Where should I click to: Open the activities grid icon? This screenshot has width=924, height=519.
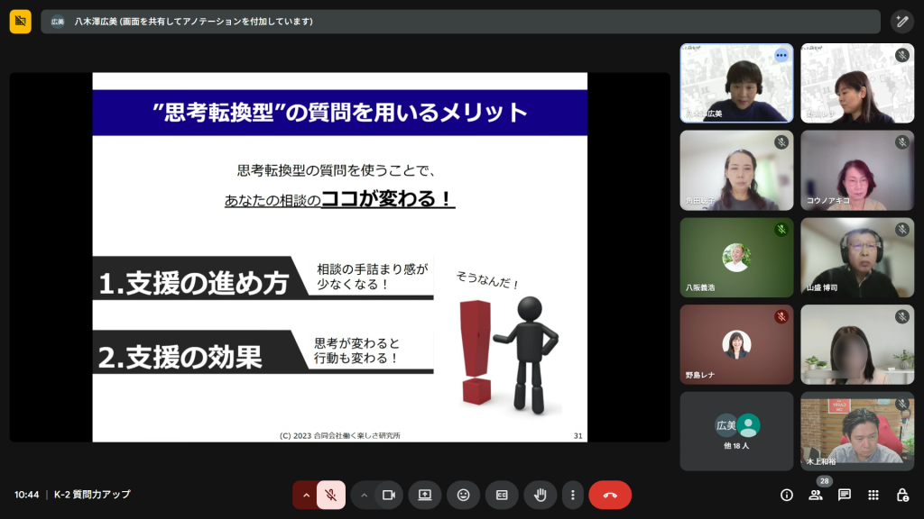[x=873, y=495]
